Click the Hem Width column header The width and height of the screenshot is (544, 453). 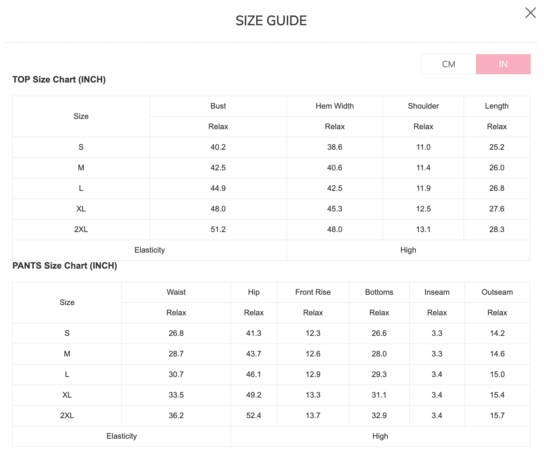click(x=335, y=106)
